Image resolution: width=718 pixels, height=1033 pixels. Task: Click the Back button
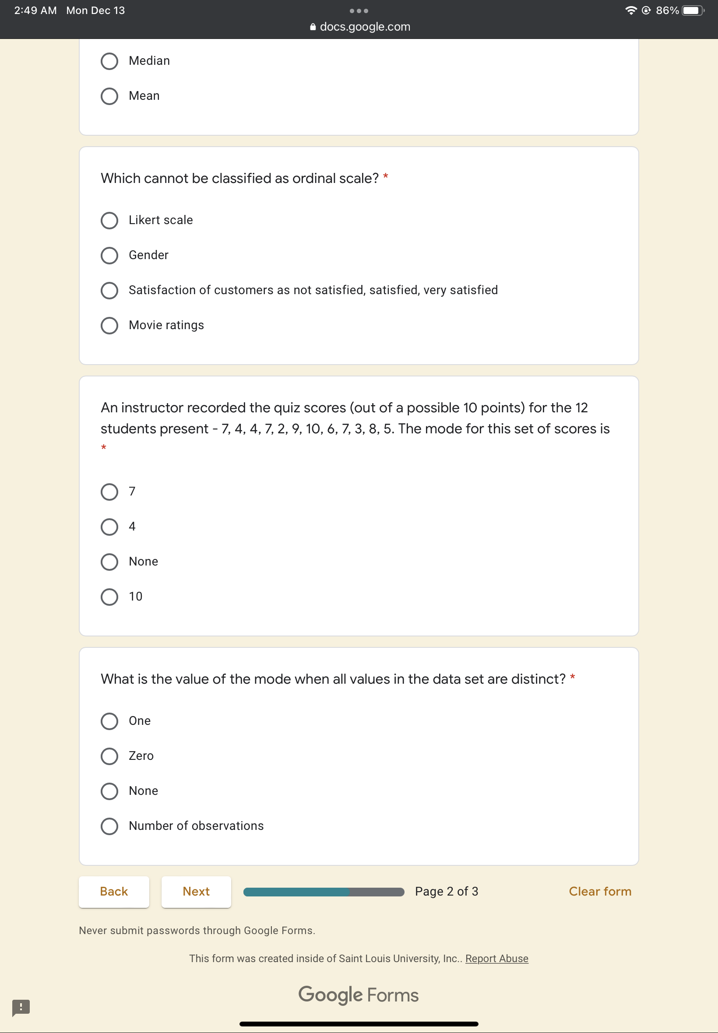[114, 891]
